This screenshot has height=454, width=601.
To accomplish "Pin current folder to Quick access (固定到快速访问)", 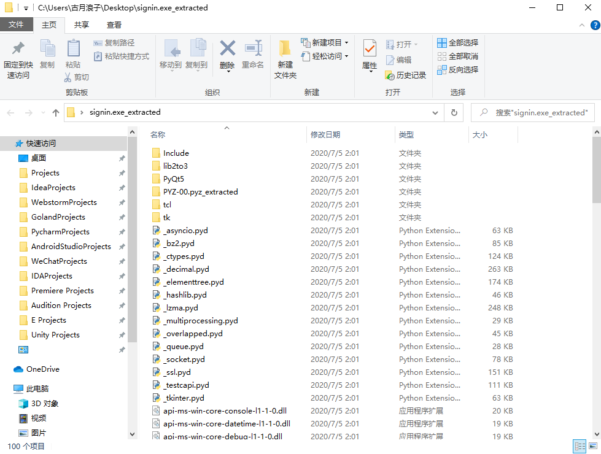I will (x=18, y=55).
